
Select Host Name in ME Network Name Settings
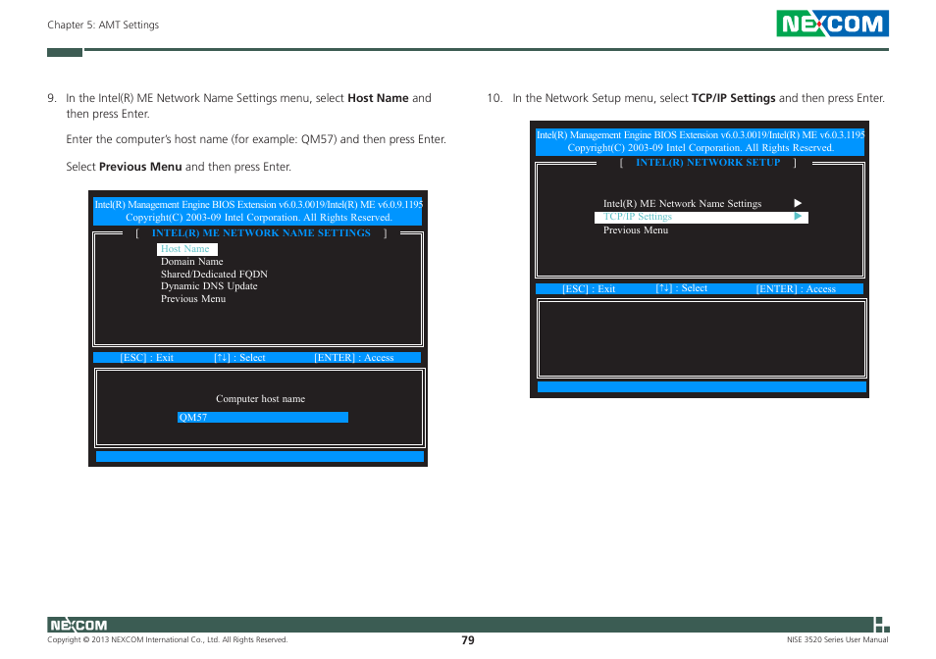186,249
